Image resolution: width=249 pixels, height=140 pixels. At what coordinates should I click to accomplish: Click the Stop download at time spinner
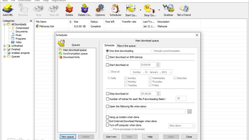point(158,94)
